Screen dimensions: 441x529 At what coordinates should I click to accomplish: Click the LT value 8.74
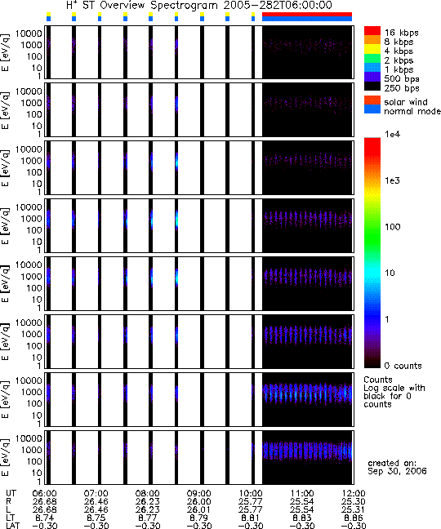tap(45, 518)
